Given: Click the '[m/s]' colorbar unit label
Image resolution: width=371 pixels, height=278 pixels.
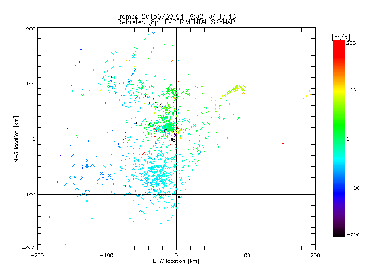Looking at the screenshot, I should 340,37.
